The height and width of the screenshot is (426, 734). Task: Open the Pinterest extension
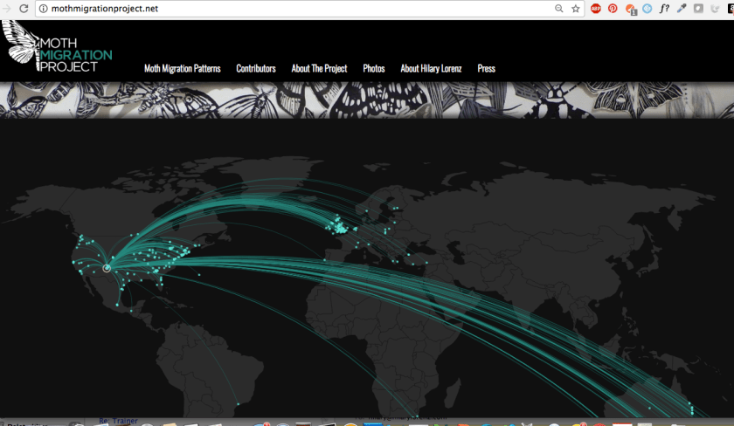tap(613, 8)
